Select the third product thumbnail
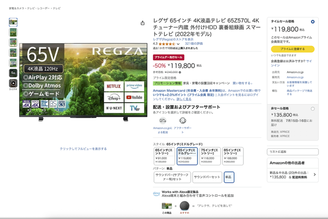The image size is (328, 219). click(x=13, y=43)
